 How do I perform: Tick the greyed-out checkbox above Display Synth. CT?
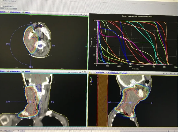click(x=1, y=4)
